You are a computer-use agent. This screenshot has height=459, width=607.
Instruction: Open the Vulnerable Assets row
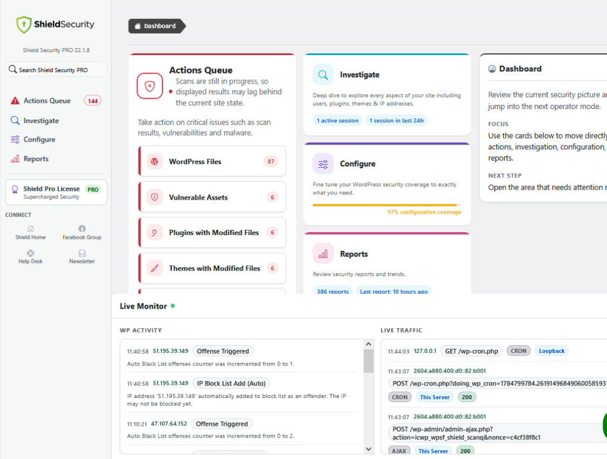tap(212, 197)
